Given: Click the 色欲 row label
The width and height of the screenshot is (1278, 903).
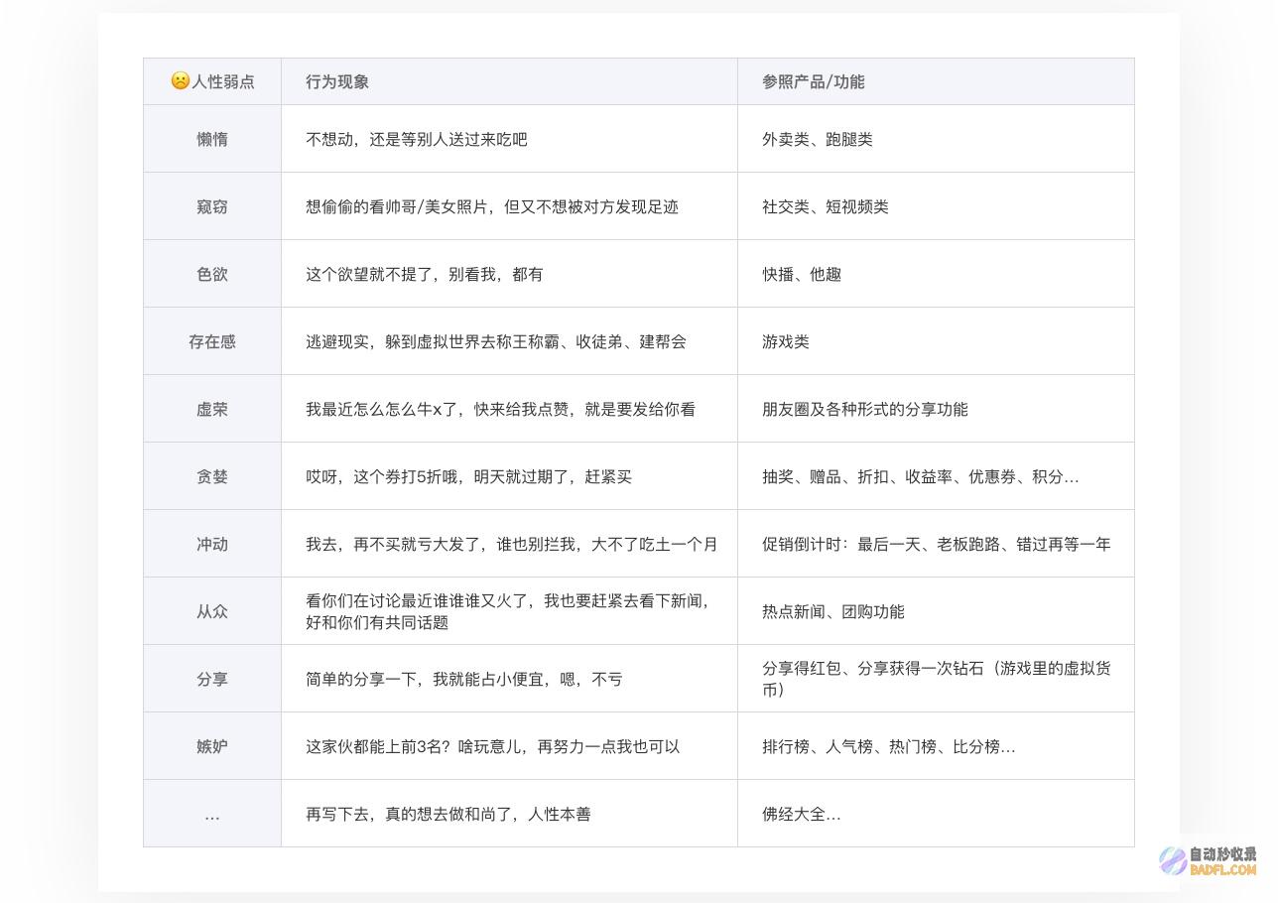Looking at the screenshot, I should [x=212, y=274].
